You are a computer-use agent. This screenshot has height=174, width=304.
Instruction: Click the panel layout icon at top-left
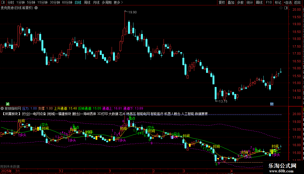click(x=3, y=2)
